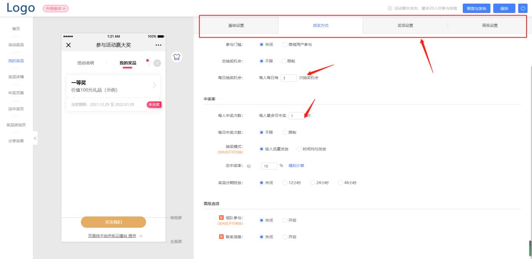Click the 预览与发布 button
The image size is (532, 259).
click(x=476, y=8)
